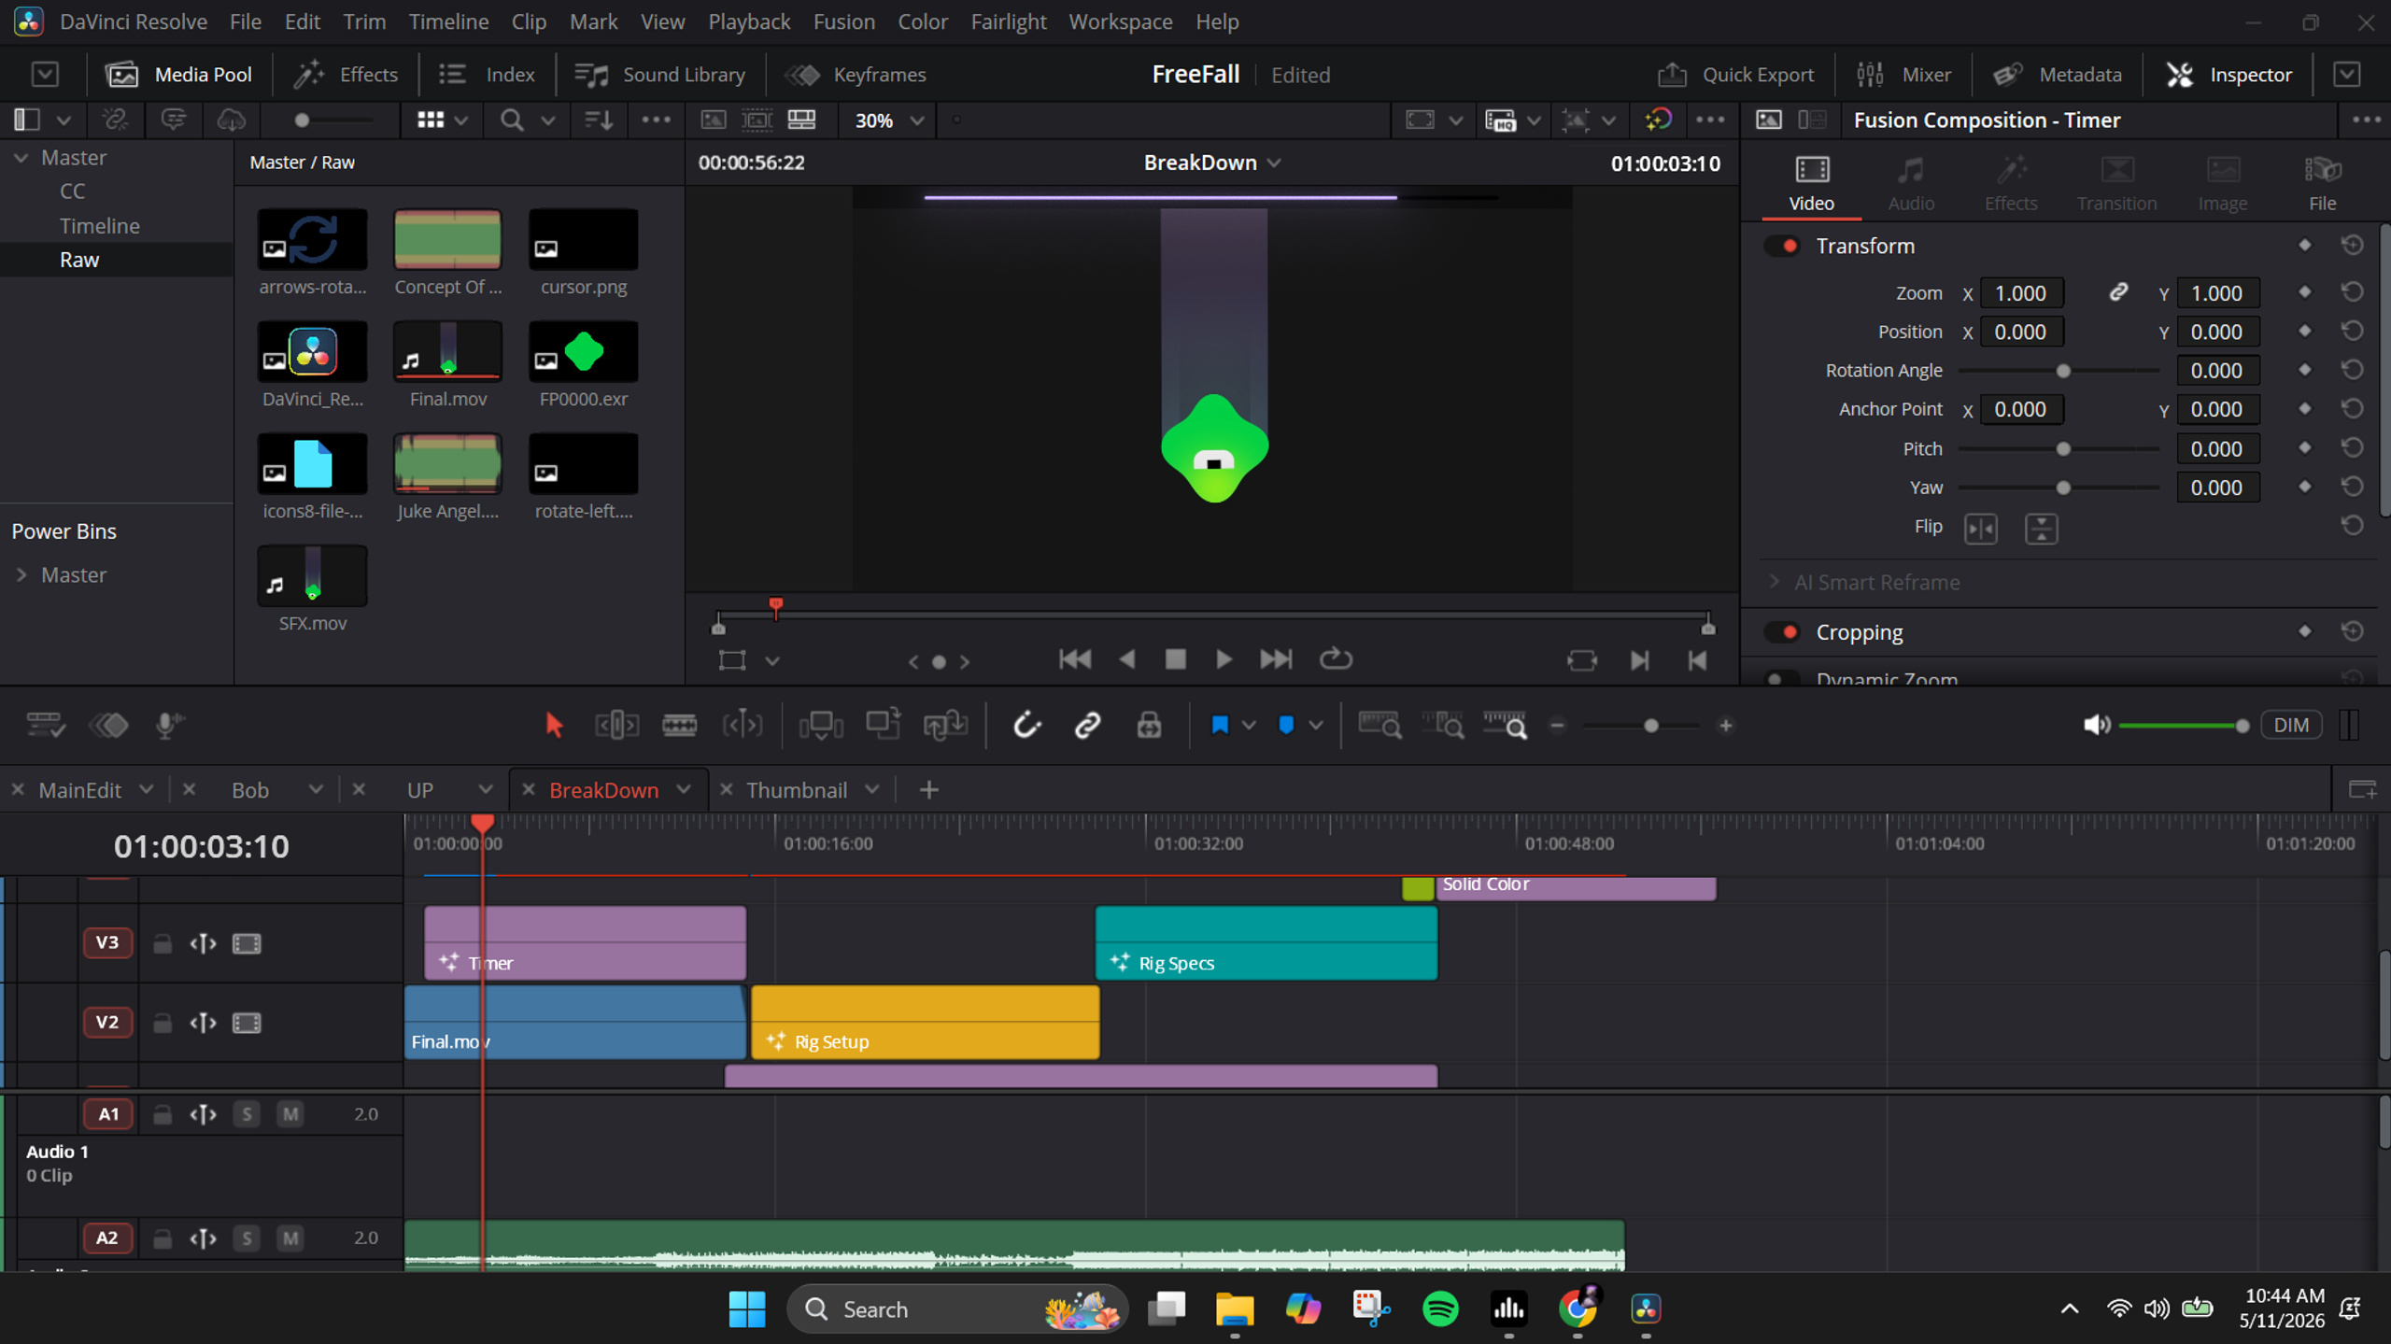Select the Rig Setup clip
2391x1344 pixels.
click(x=925, y=1023)
